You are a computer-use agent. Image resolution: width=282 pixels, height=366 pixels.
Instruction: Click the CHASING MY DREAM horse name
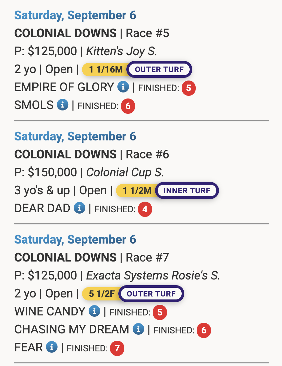tap(72, 329)
